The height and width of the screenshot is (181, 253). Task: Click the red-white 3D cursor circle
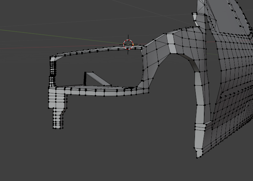pyautogui.click(x=128, y=44)
